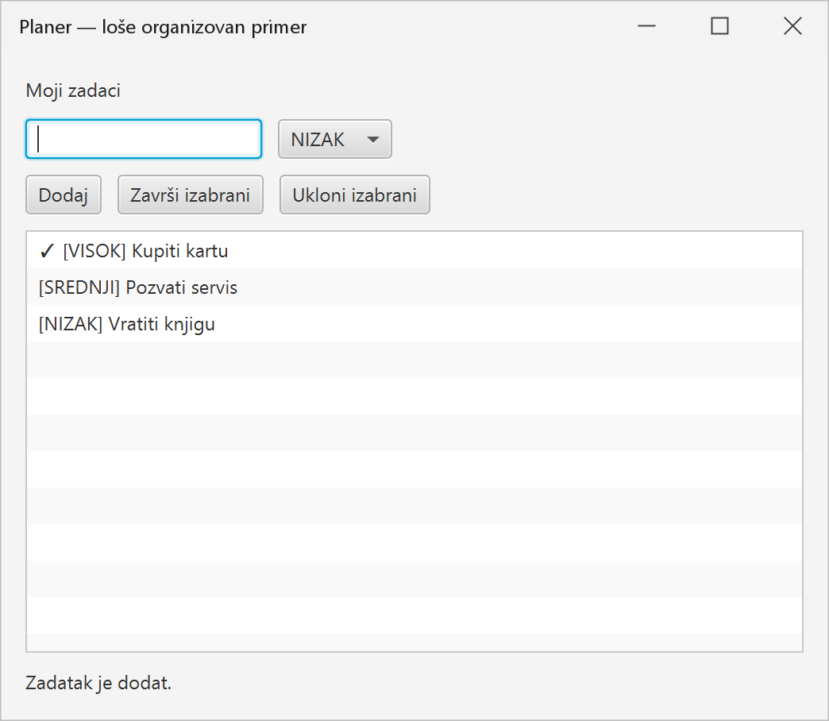829x721 pixels.
Task: Click the Završi izabrani button
Action: click(x=191, y=195)
